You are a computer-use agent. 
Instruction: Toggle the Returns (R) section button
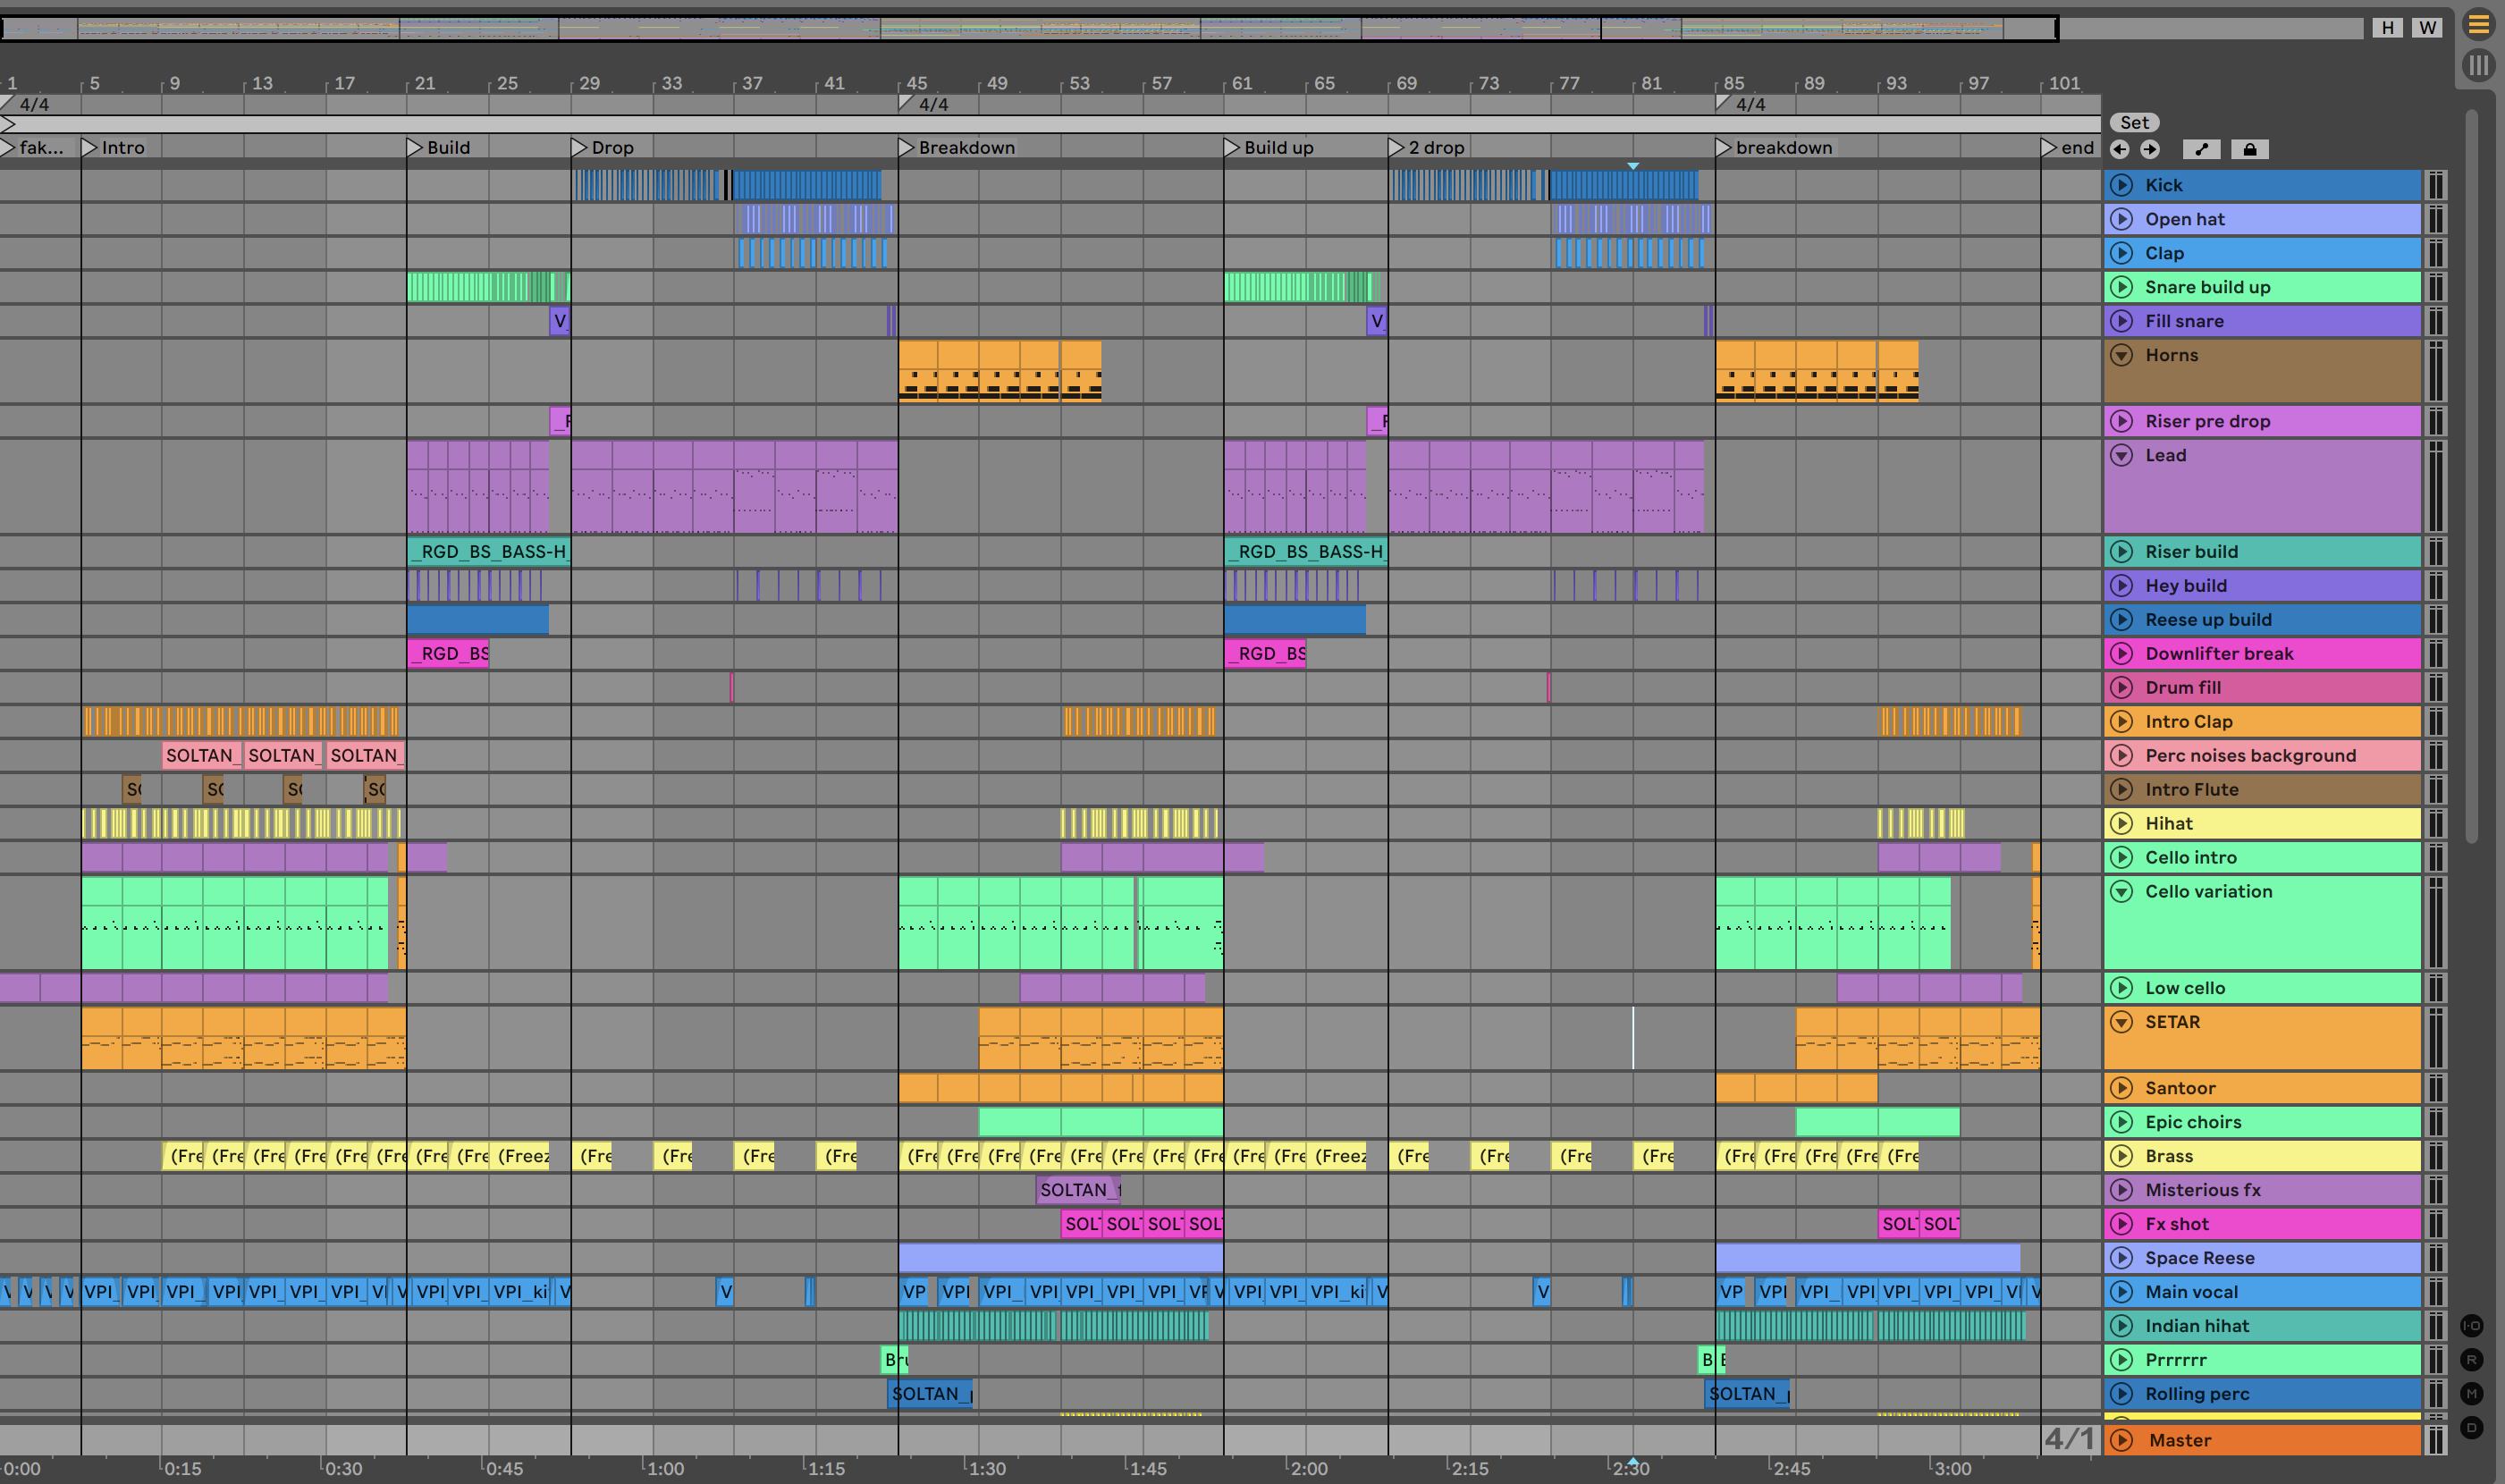(2471, 1360)
